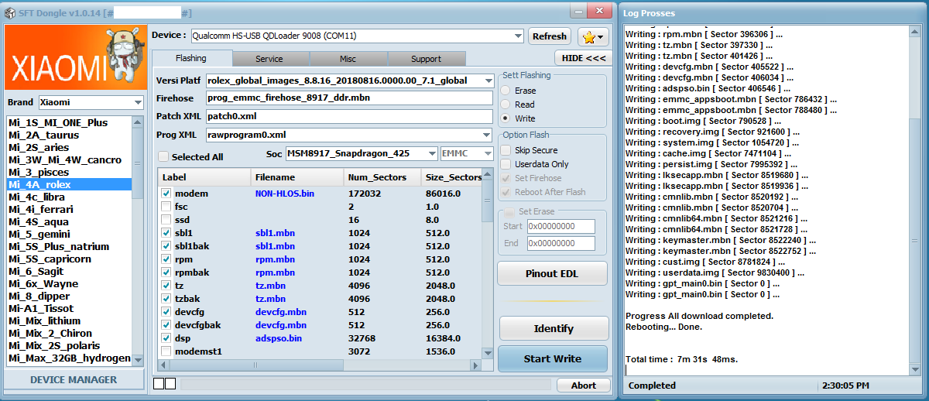929x401 pixels.
Task: Expand the Brand Xiaomi dropdown
Action: click(138, 102)
